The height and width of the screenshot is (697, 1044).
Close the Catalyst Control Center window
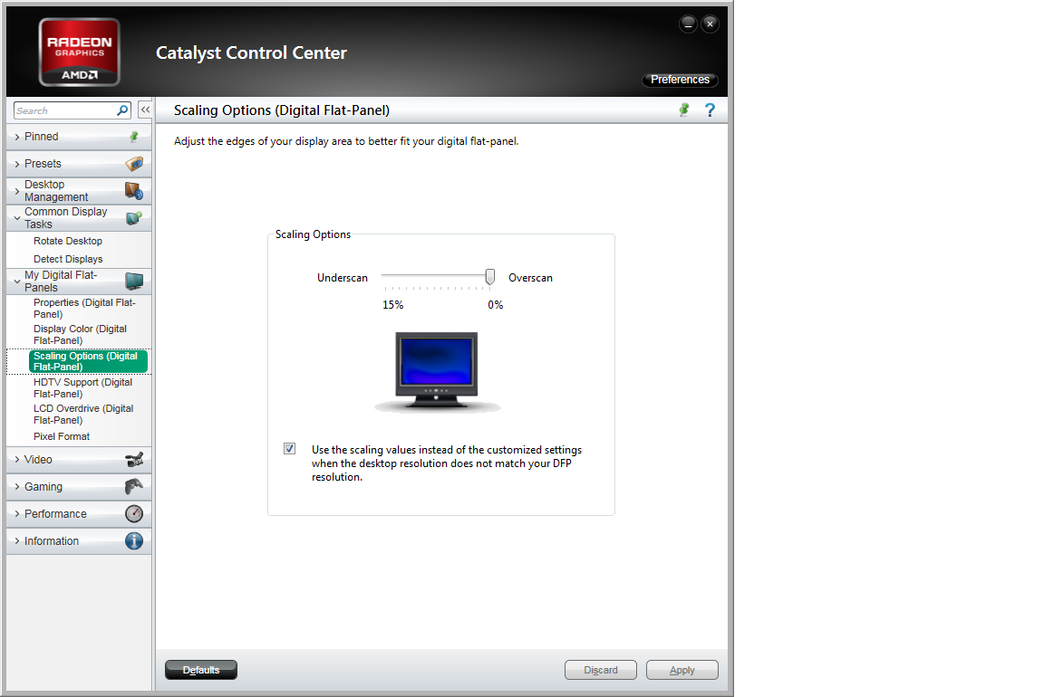[x=710, y=24]
